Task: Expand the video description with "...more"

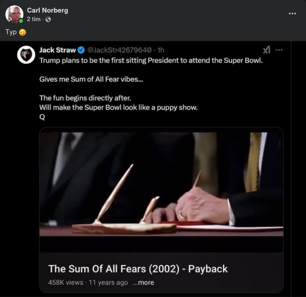Action: click(143, 283)
